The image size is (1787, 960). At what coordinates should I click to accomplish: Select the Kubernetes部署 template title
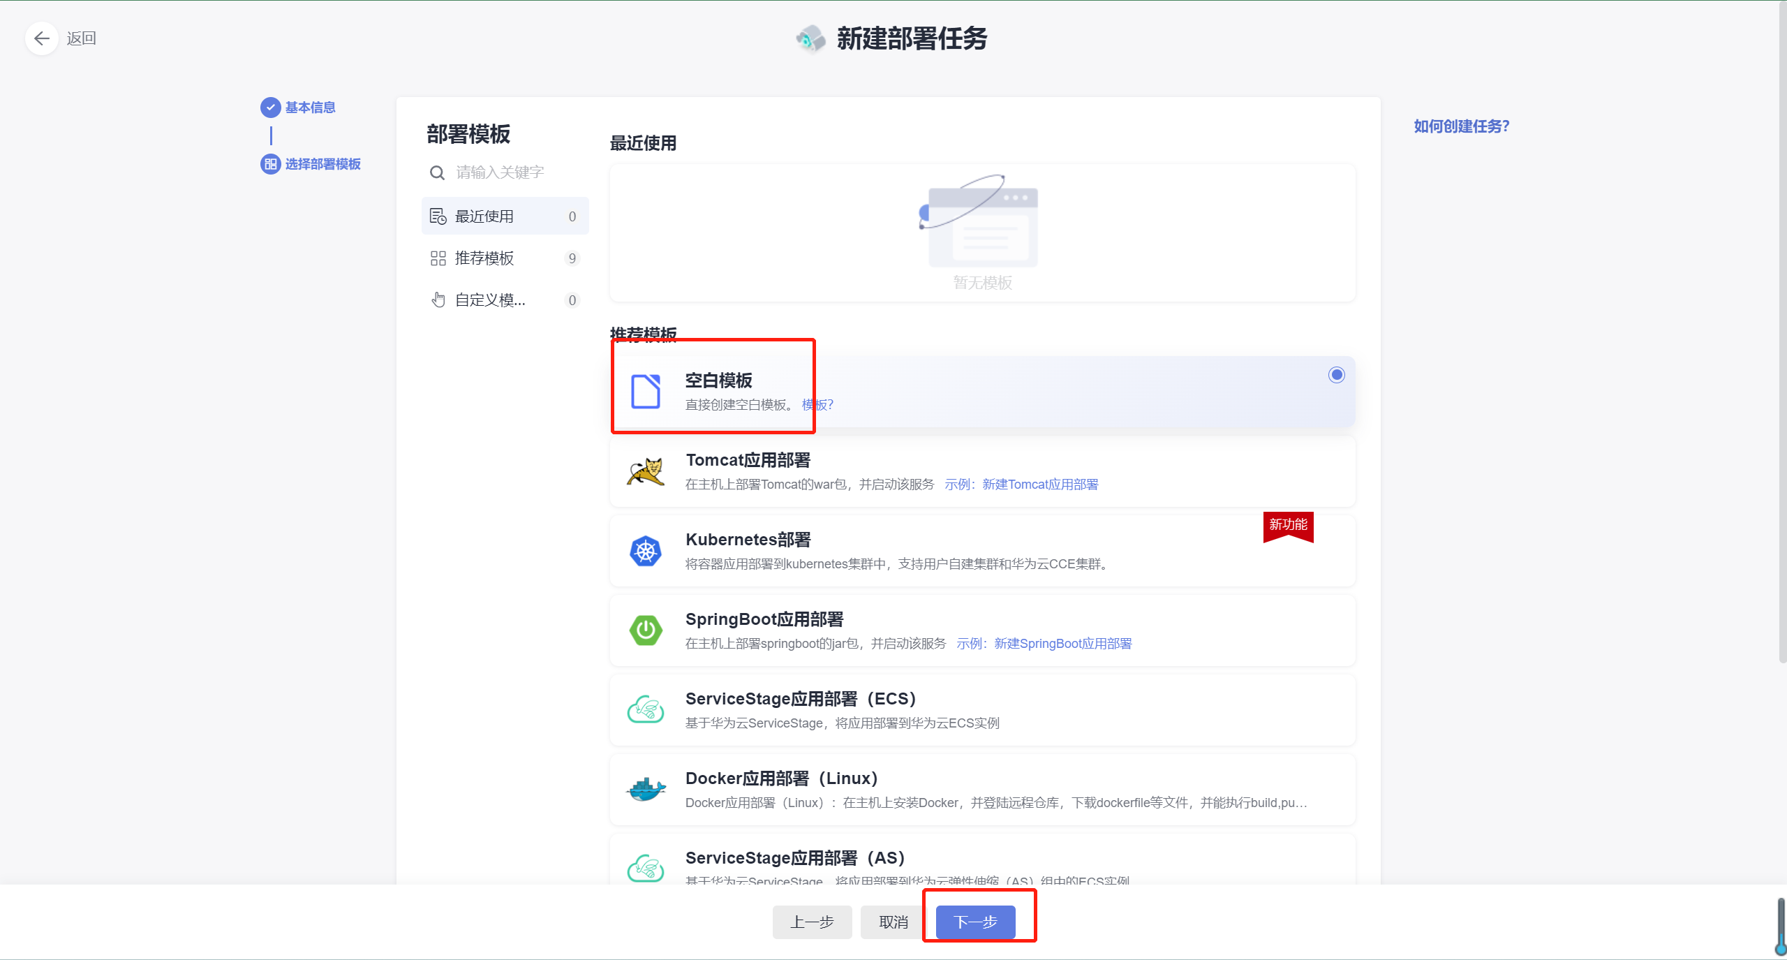pos(748,540)
